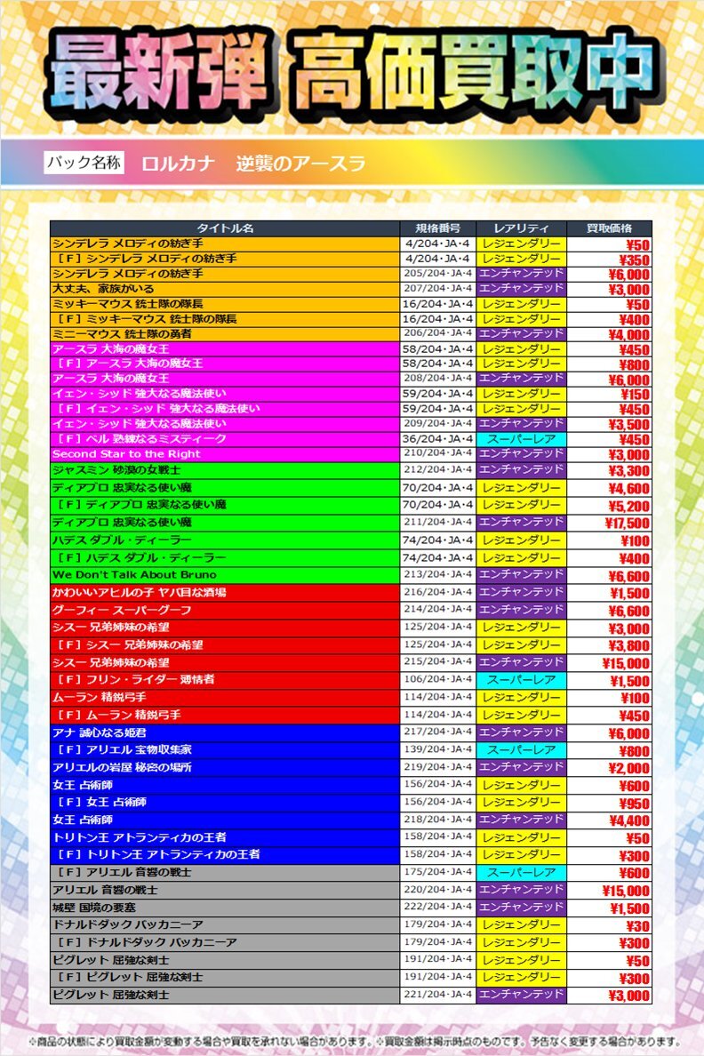Select card number 175/204·JA·4
Image resolution: width=704 pixels, height=1056 pixels.
438,872
